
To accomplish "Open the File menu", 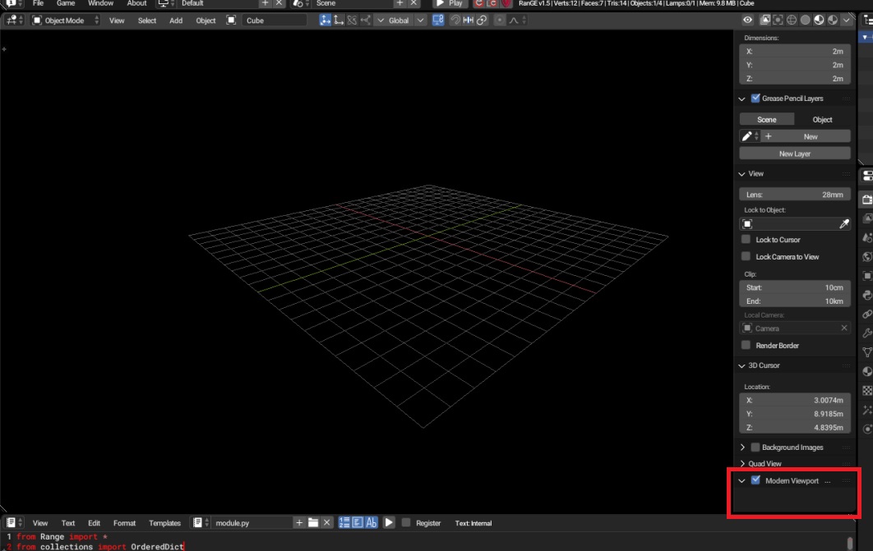I will tap(38, 3).
